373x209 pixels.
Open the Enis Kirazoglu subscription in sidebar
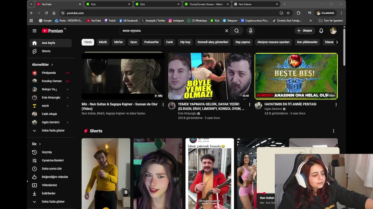click(51, 98)
